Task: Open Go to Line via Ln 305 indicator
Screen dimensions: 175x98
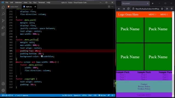Action: coord(67,95)
